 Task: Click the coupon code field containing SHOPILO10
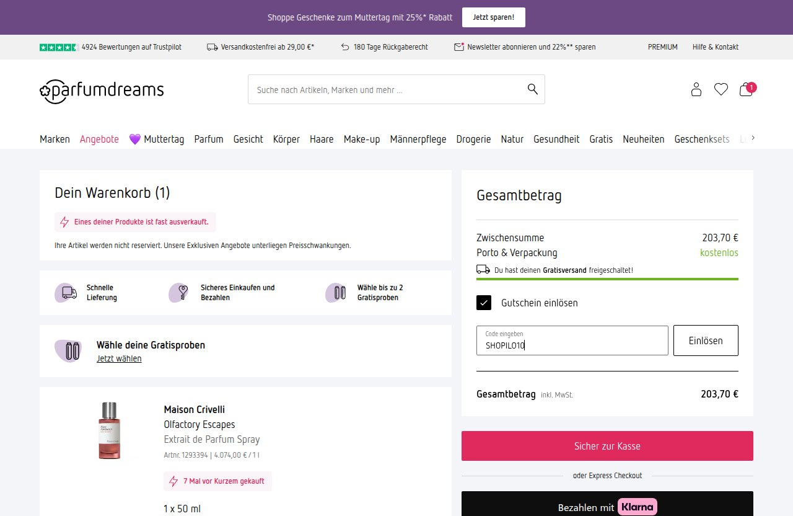pos(572,340)
